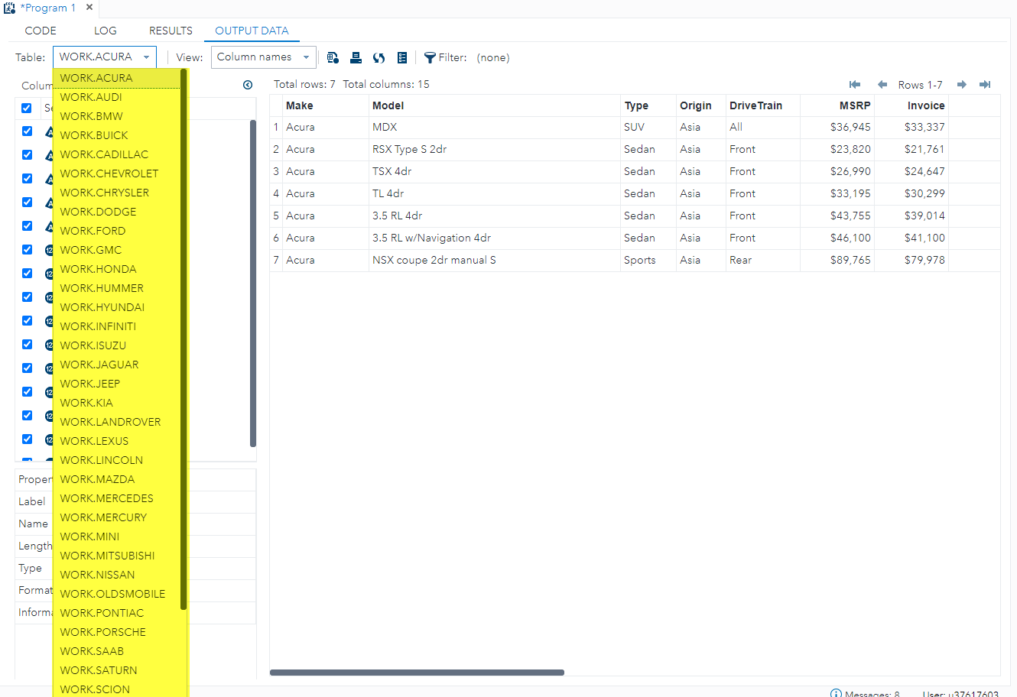Click the Program 1 tab icon

[10, 8]
